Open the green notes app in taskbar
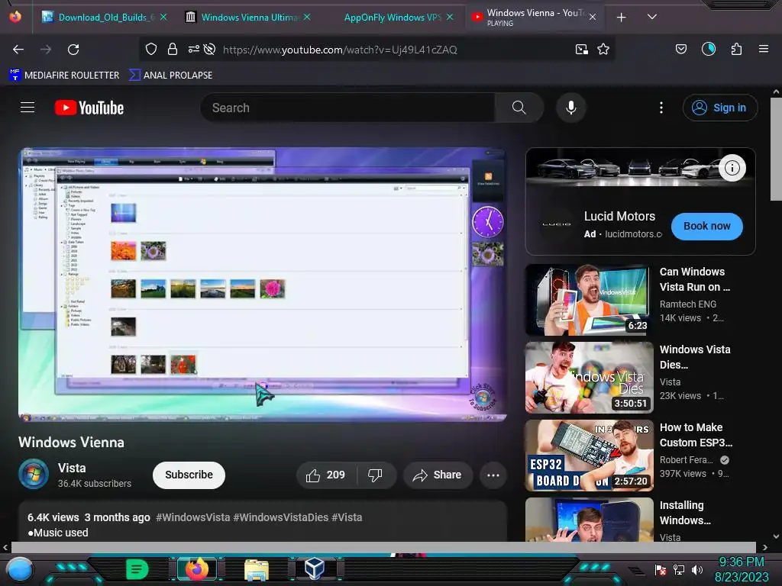This screenshot has height=586, width=782. click(x=137, y=568)
